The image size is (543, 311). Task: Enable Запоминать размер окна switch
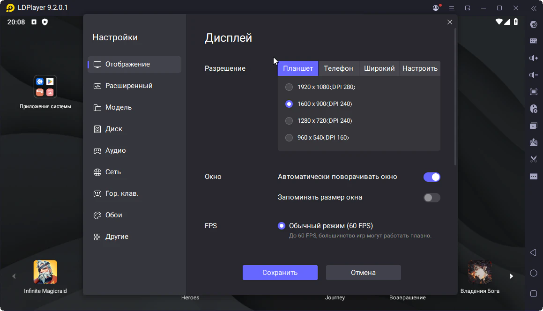pos(431,198)
